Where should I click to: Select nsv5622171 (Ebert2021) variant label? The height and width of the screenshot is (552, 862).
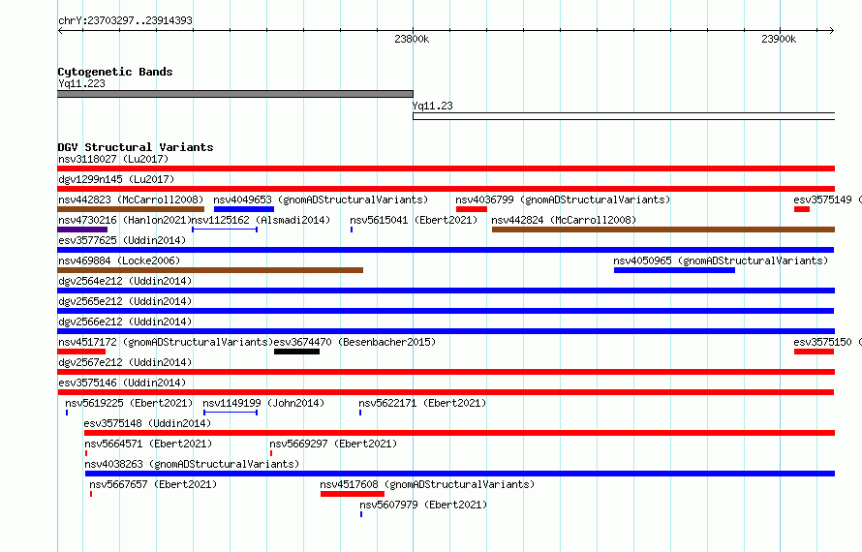422,403
